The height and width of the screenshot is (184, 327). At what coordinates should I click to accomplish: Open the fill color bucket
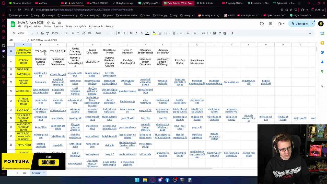click(154, 33)
